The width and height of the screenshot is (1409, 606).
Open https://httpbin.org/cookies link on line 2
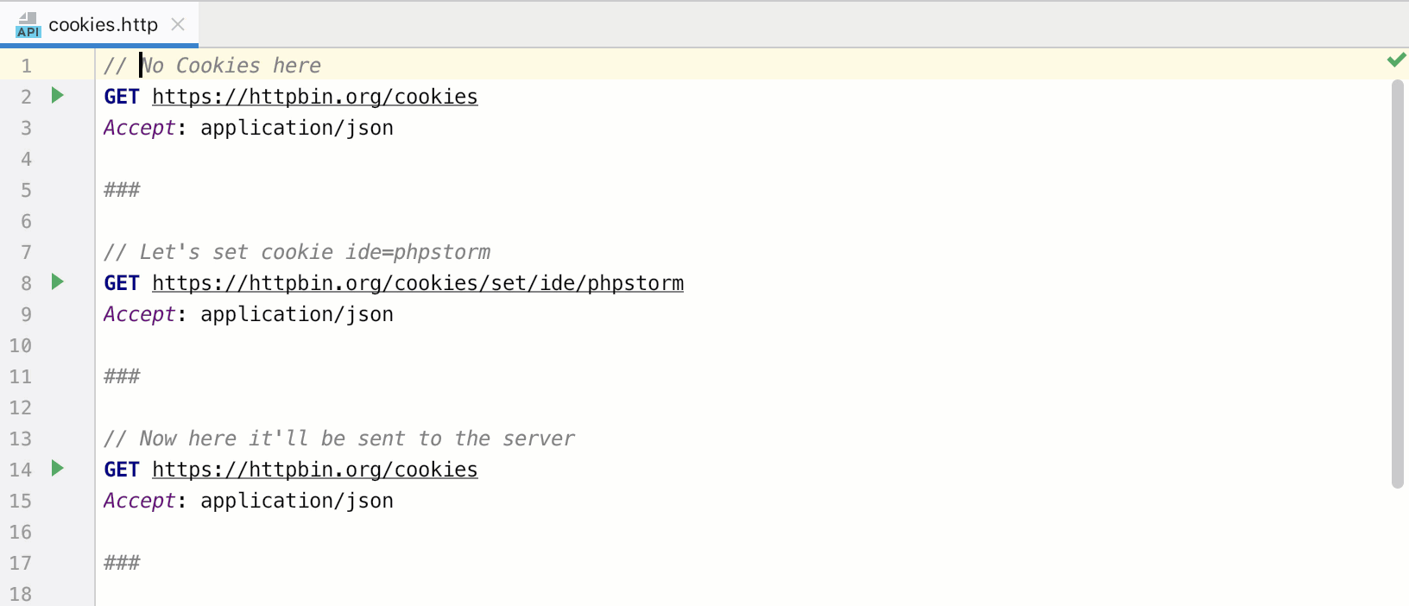point(314,96)
